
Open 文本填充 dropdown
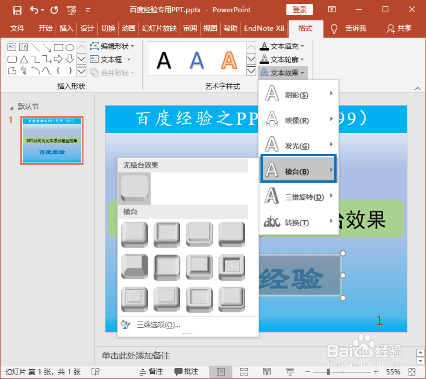click(x=282, y=46)
